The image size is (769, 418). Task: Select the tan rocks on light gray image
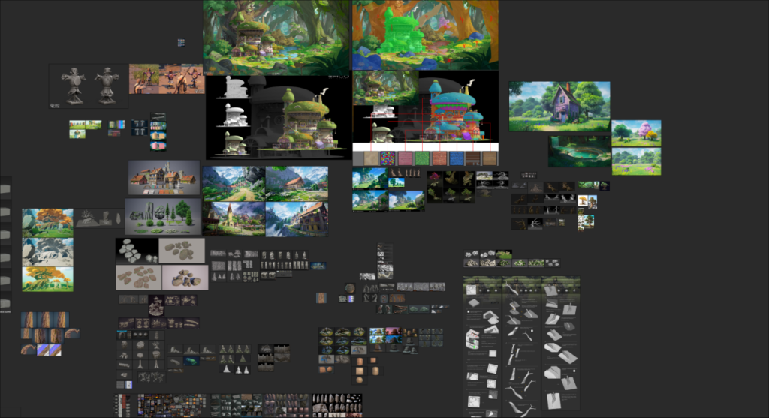click(x=182, y=251)
